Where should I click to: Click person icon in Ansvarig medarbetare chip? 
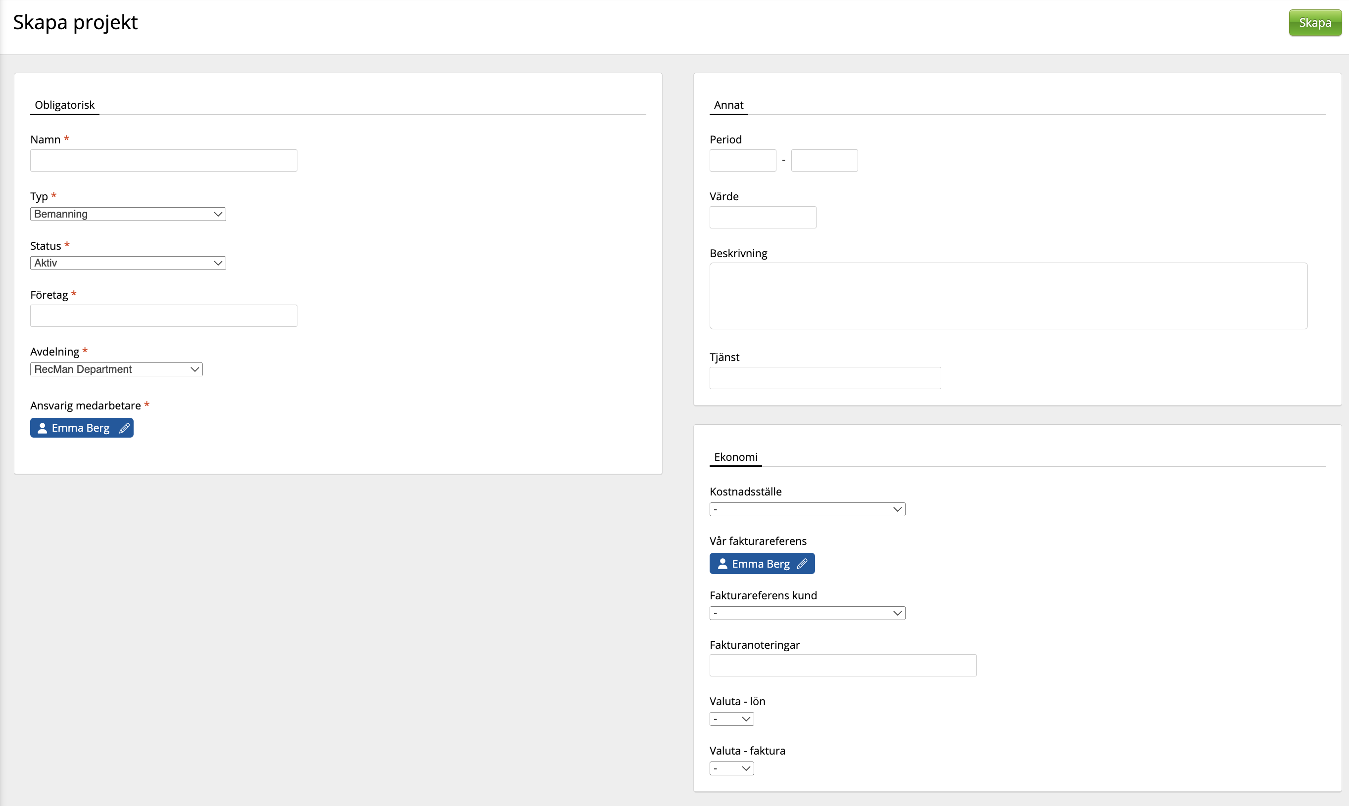43,428
